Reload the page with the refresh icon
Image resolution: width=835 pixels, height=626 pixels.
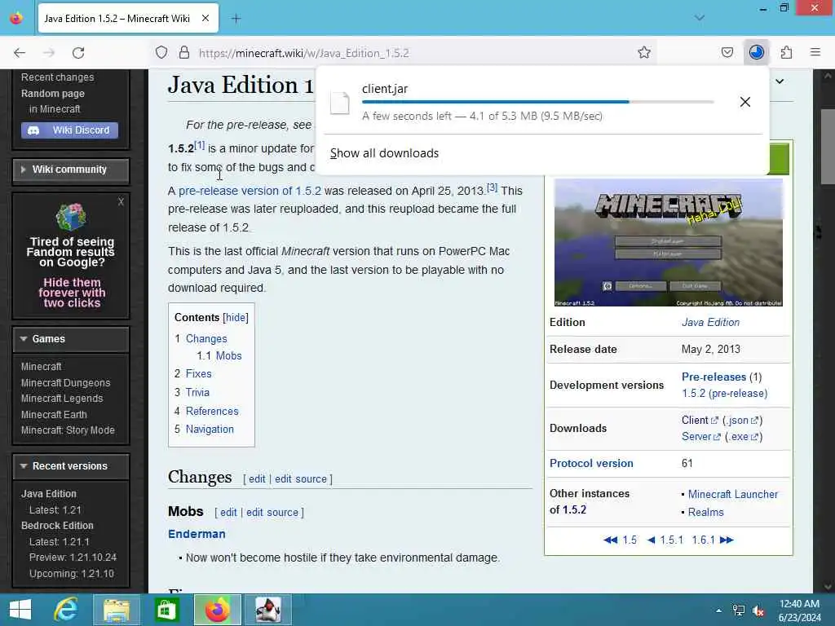tap(78, 53)
